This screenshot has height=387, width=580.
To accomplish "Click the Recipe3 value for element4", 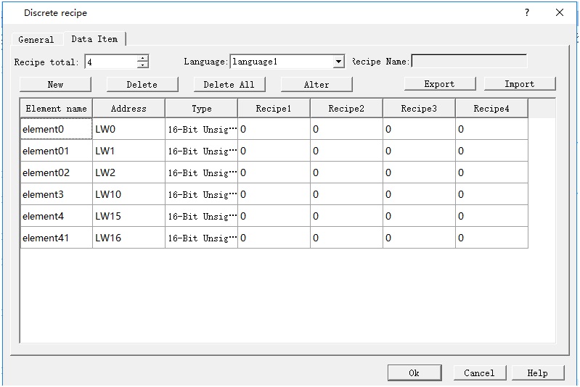I will point(419,216).
